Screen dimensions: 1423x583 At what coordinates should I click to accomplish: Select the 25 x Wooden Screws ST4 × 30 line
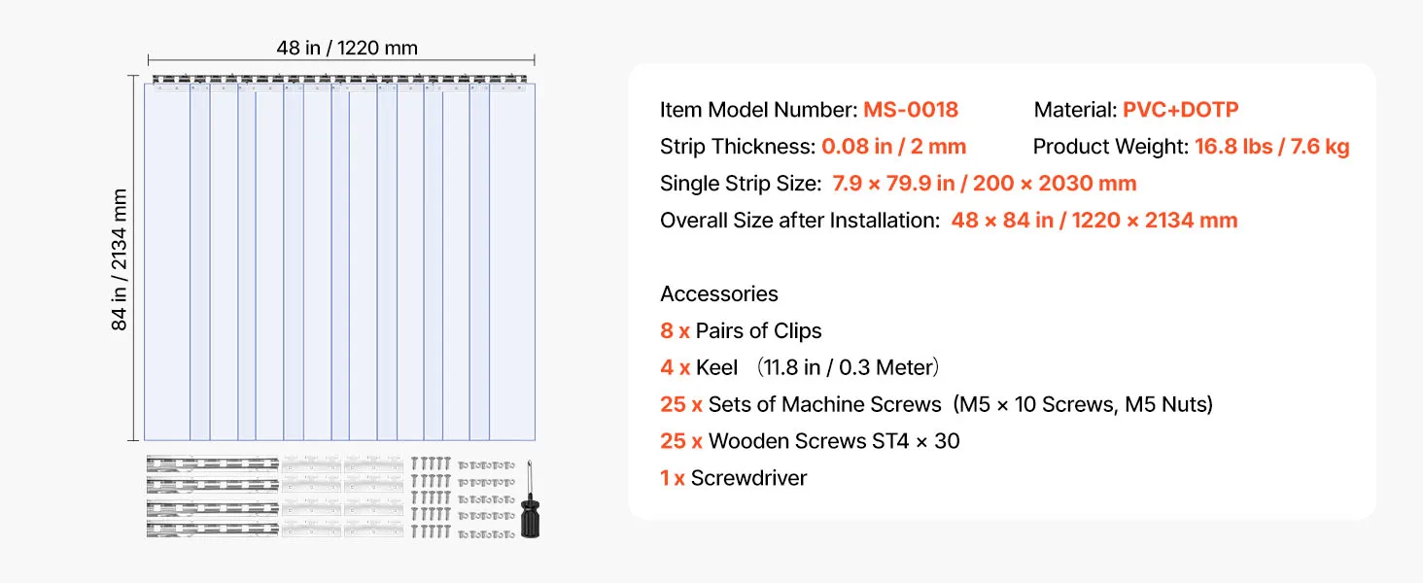tap(810, 441)
